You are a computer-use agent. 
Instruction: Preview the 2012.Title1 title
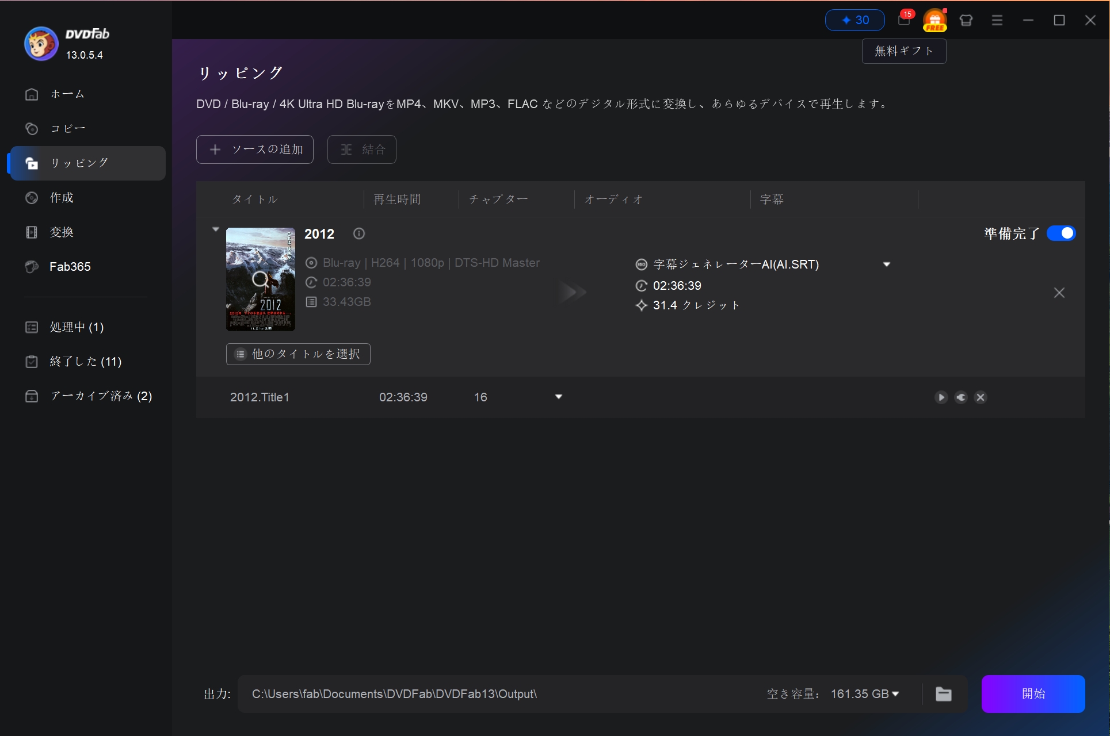pos(941,397)
